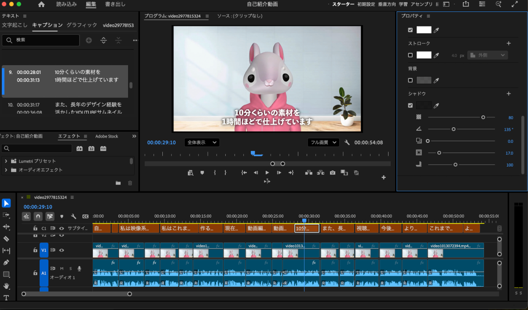Select the Type tool
The height and width of the screenshot is (310, 528).
pos(6,298)
